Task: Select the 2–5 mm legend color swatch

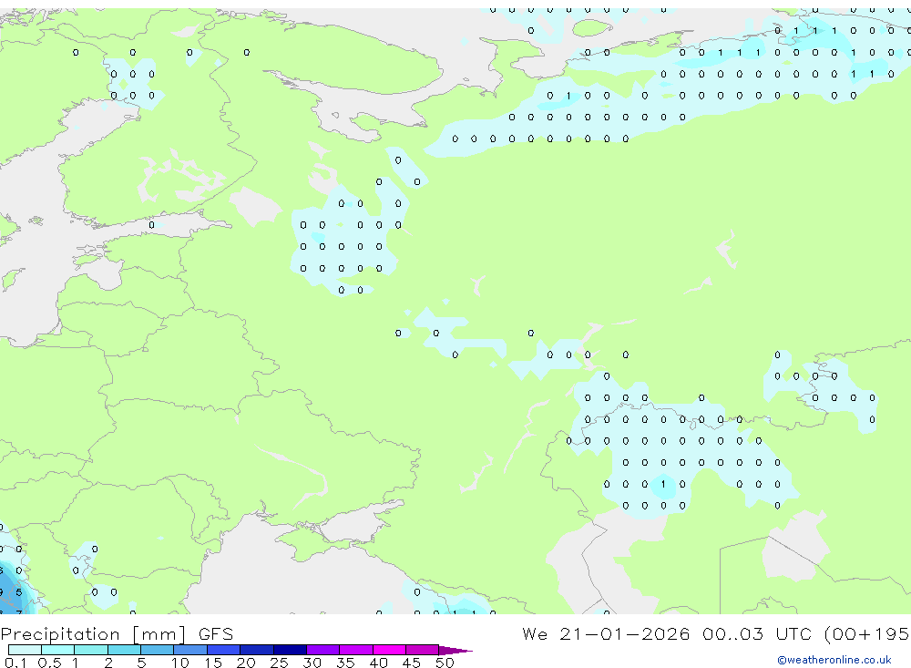Action: tap(124, 650)
